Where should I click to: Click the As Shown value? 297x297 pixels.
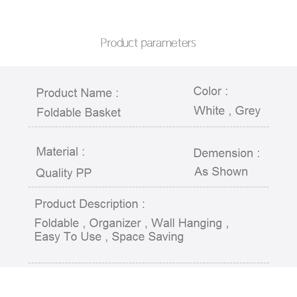[x=221, y=172]
